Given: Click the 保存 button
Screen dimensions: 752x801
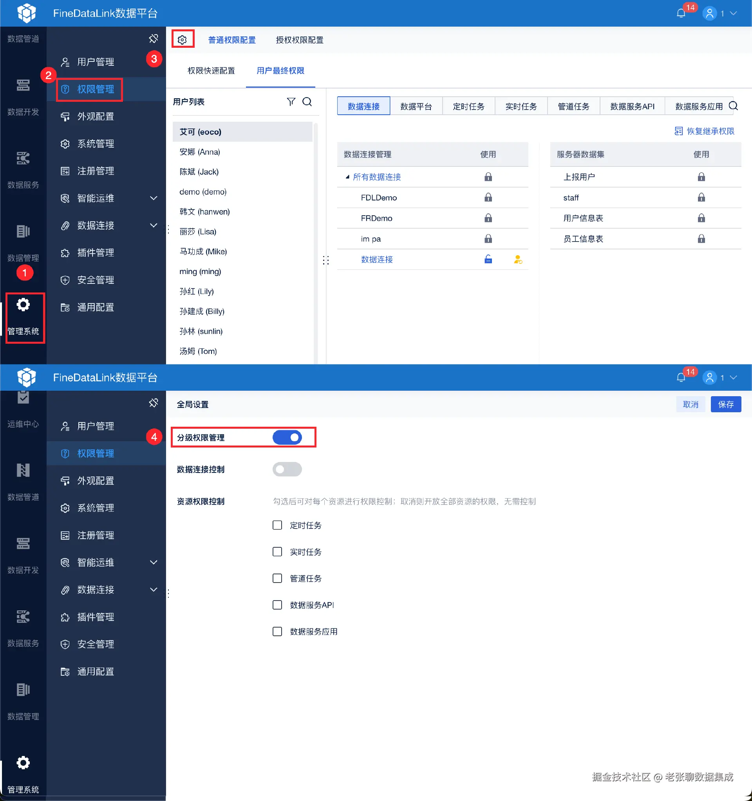Looking at the screenshot, I should click(x=725, y=404).
